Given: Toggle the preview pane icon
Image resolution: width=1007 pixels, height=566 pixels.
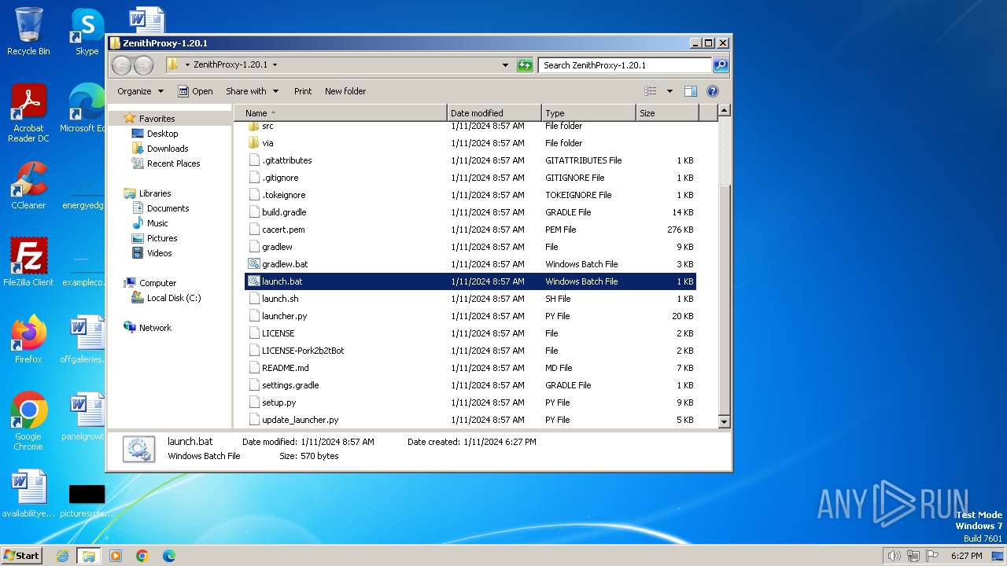Looking at the screenshot, I should tap(691, 91).
